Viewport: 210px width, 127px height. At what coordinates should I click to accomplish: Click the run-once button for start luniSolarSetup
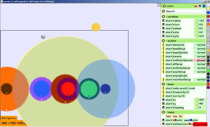tap(163, 68)
